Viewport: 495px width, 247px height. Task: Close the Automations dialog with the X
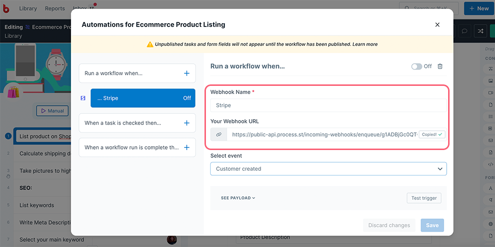point(437,25)
